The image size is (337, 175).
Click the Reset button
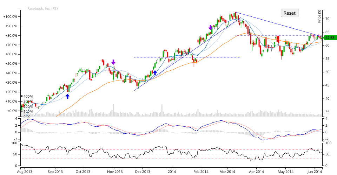point(290,13)
